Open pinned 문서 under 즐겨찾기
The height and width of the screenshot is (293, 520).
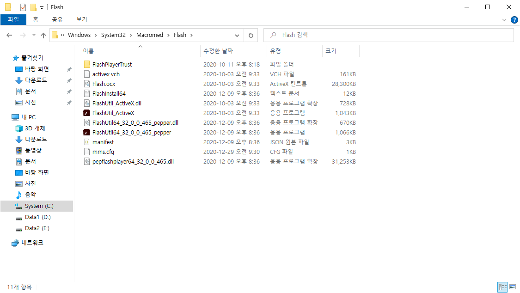(x=30, y=91)
